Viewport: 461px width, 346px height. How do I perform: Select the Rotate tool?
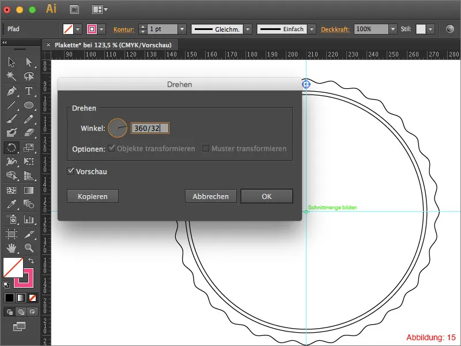pyautogui.click(x=12, y=148)
